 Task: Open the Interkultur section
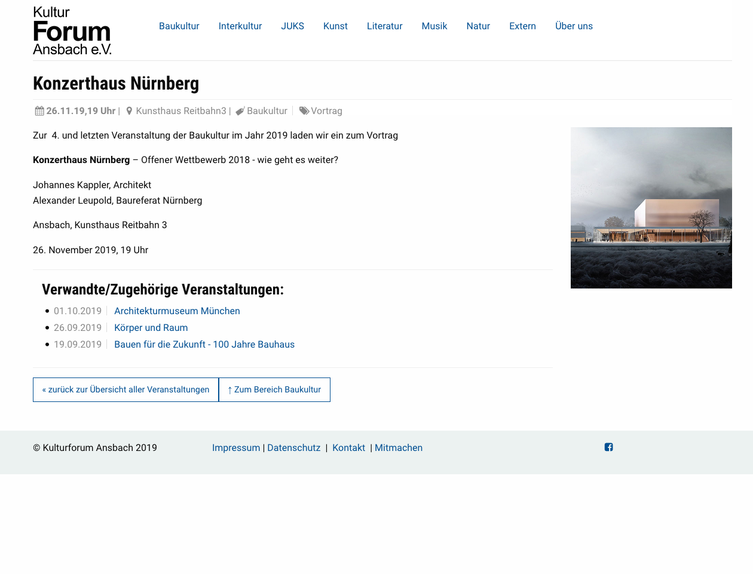pos(240,26)
